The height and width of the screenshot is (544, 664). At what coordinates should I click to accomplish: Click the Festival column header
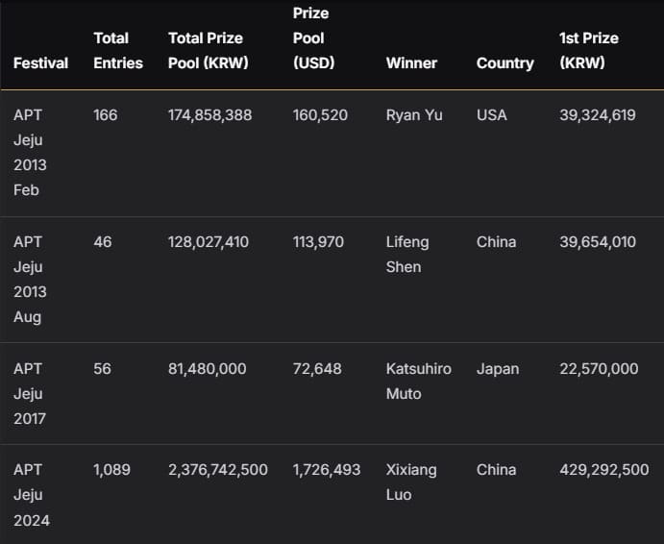(40, 63)
